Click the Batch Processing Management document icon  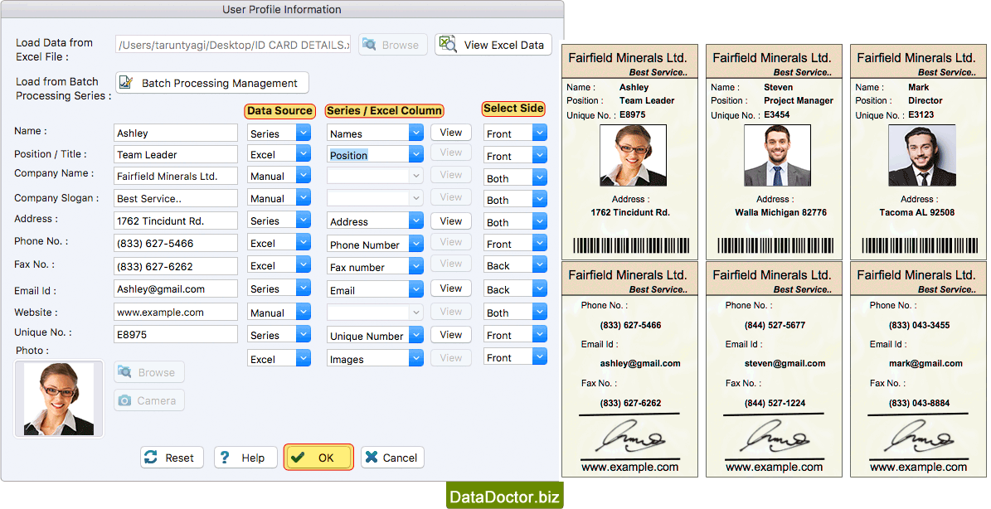click(126, 83)
